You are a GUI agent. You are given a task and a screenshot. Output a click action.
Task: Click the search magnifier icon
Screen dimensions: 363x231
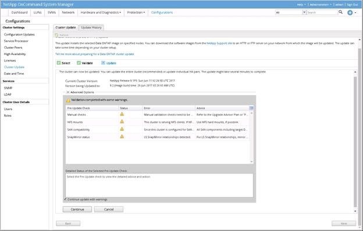click(340, 12)
